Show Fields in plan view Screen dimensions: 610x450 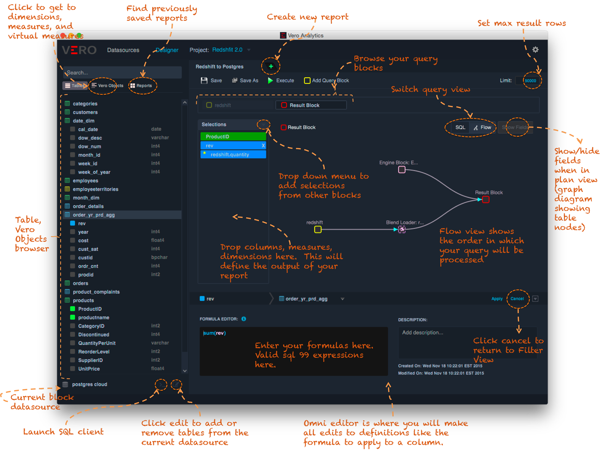[x=515, y=127]
